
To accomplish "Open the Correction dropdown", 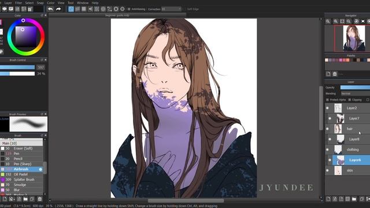I will click(172, 9).
